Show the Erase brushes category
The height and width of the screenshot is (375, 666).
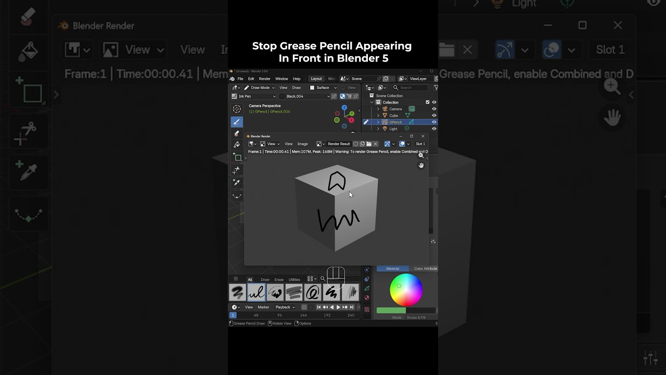279,280
